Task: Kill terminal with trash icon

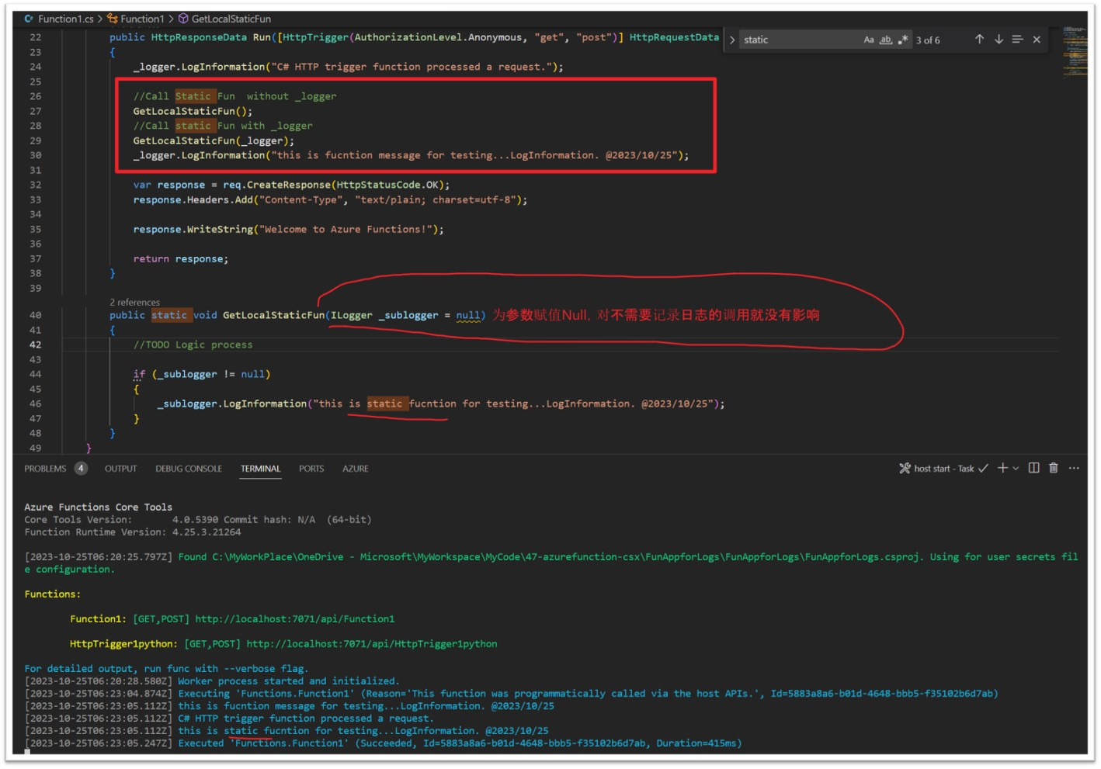Action: coord(1054,468)
